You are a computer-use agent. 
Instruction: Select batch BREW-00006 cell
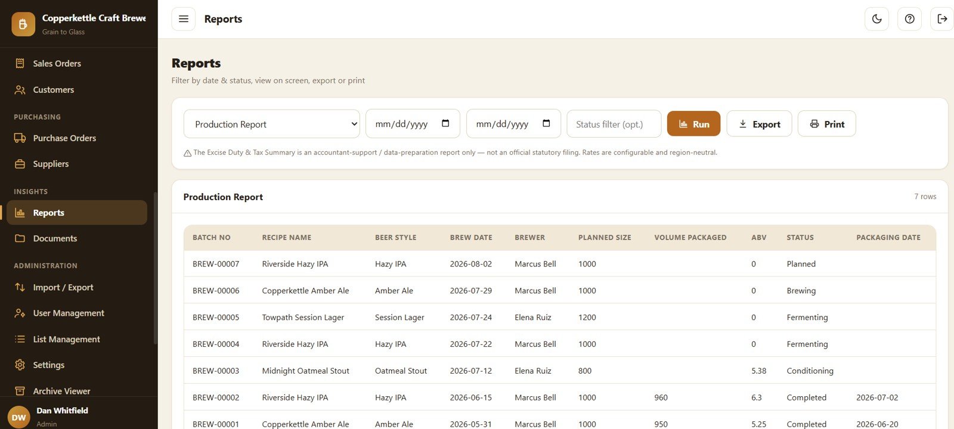[216, 291]
